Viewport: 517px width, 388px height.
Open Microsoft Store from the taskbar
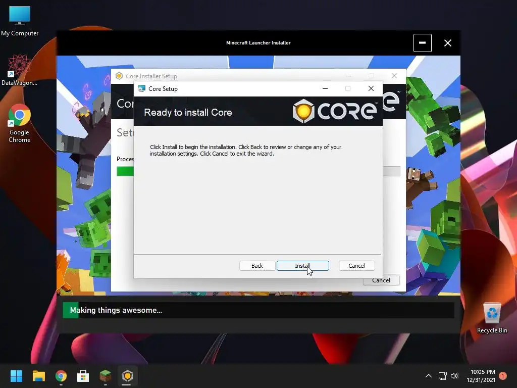coord(83,376)
